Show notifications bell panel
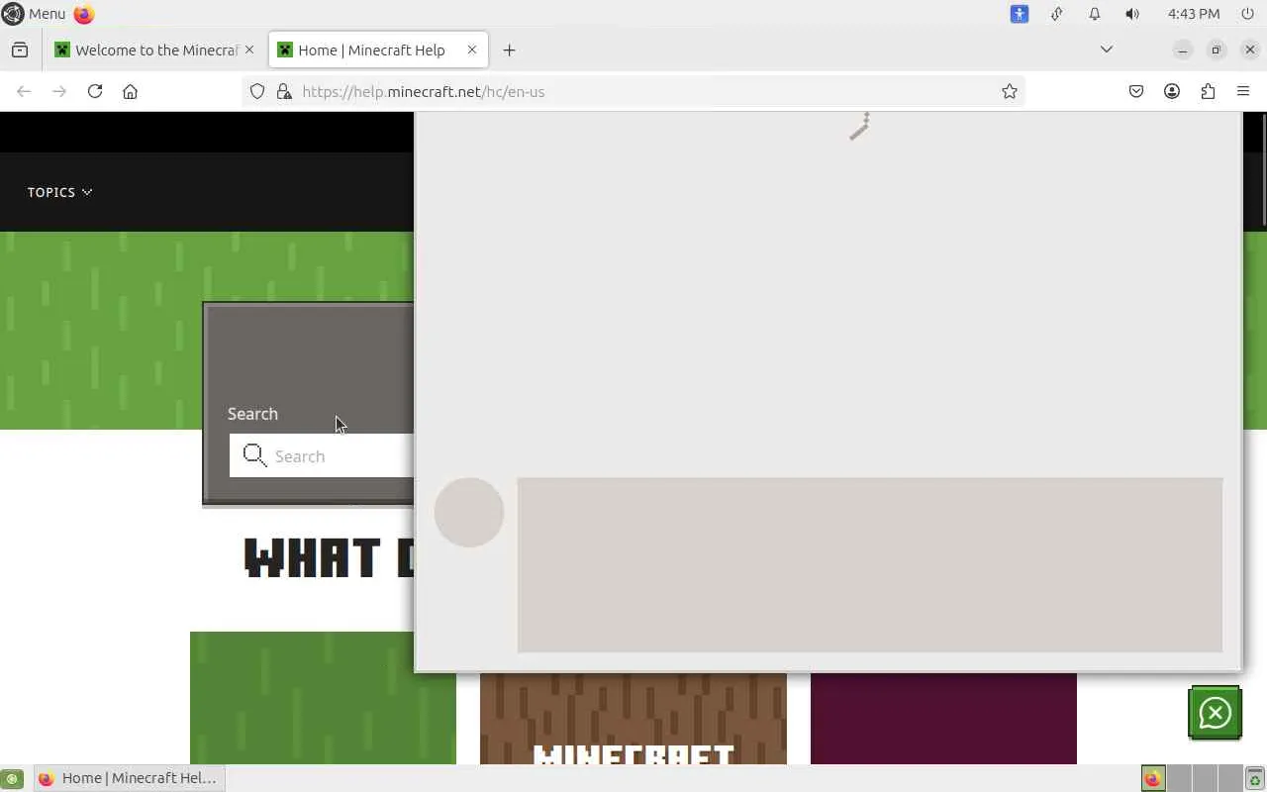The image size is (1267, 792). [1095, 14]
